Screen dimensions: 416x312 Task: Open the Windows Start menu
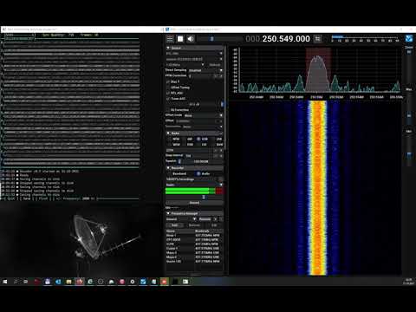click(5, 282)
